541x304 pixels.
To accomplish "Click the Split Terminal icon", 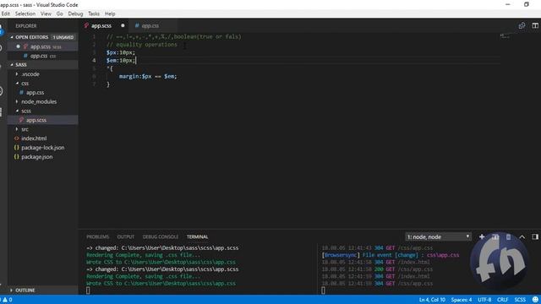I will 495,236.
